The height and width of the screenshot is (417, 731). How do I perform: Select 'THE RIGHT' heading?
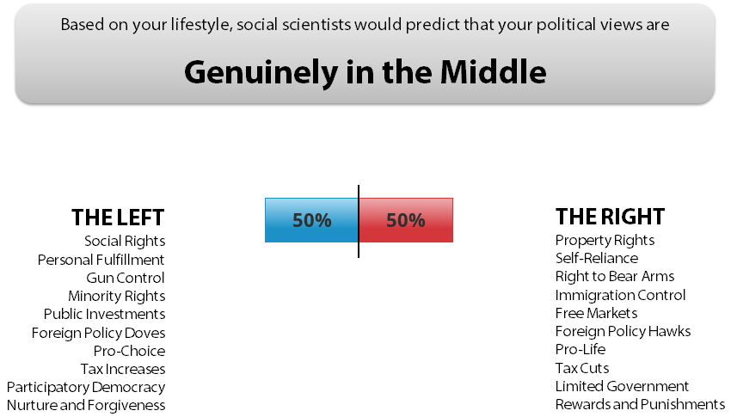pos(610,217)
